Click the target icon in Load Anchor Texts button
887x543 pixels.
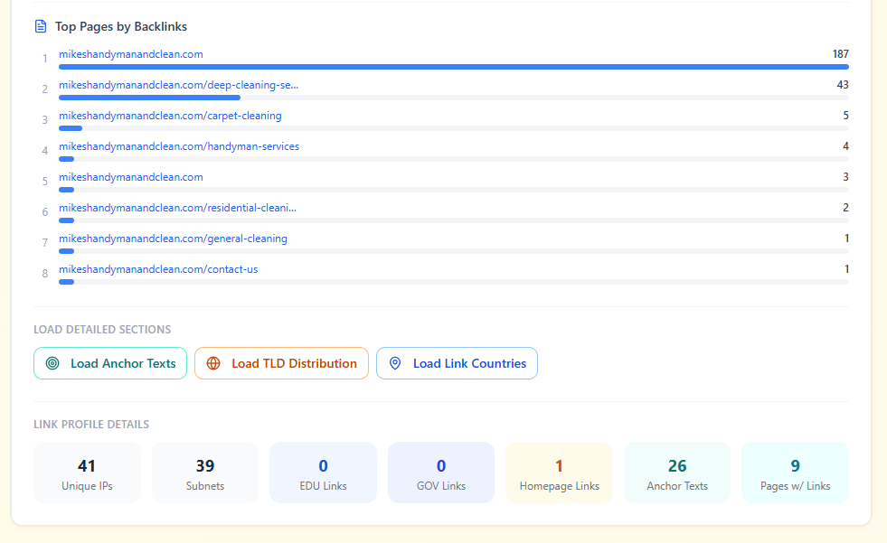pyautogui.click(x=56, y=362)
